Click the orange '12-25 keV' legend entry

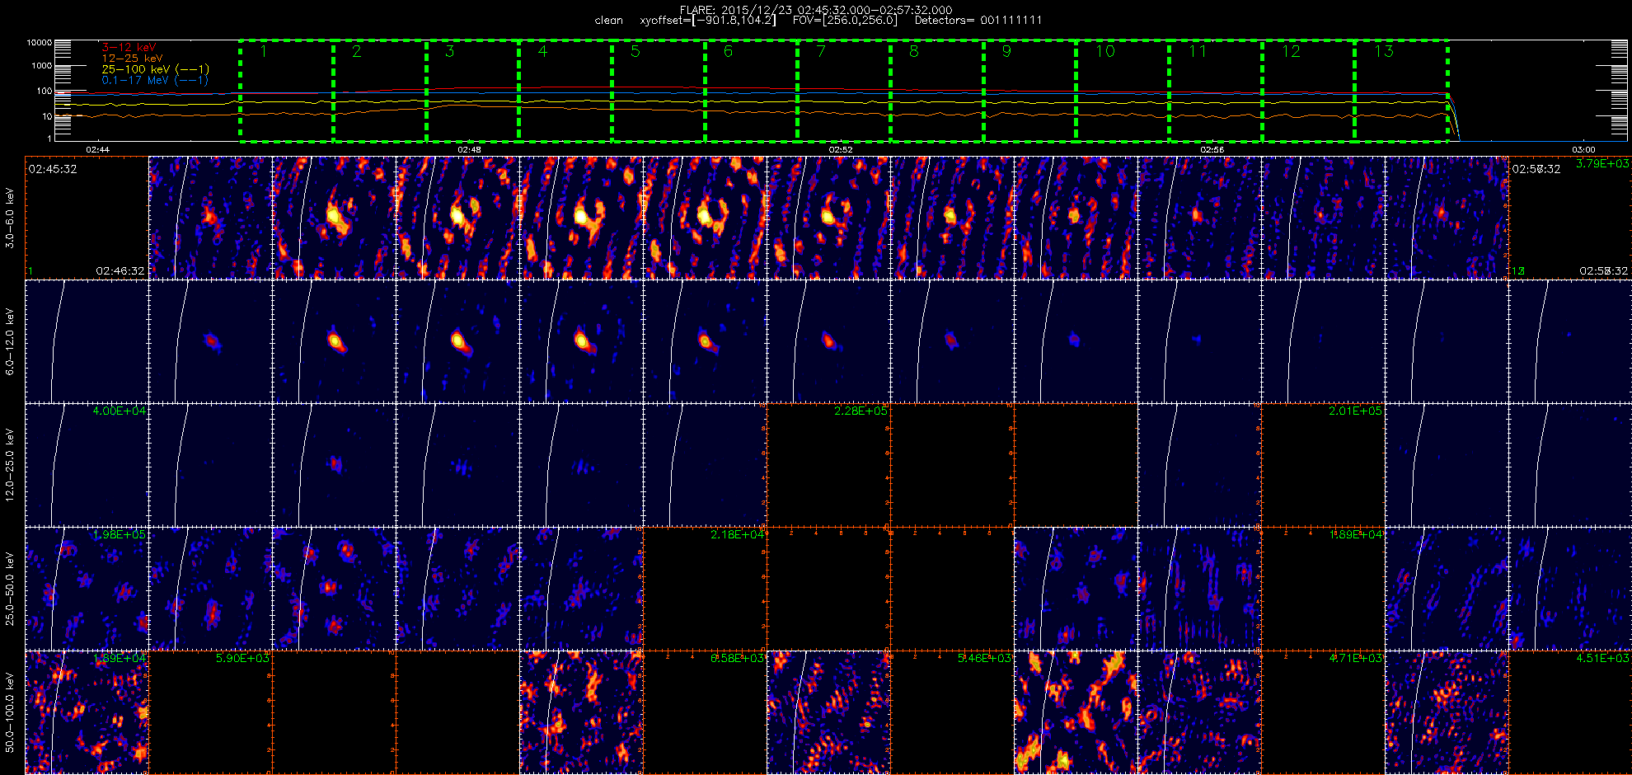(x=132, y=59)
